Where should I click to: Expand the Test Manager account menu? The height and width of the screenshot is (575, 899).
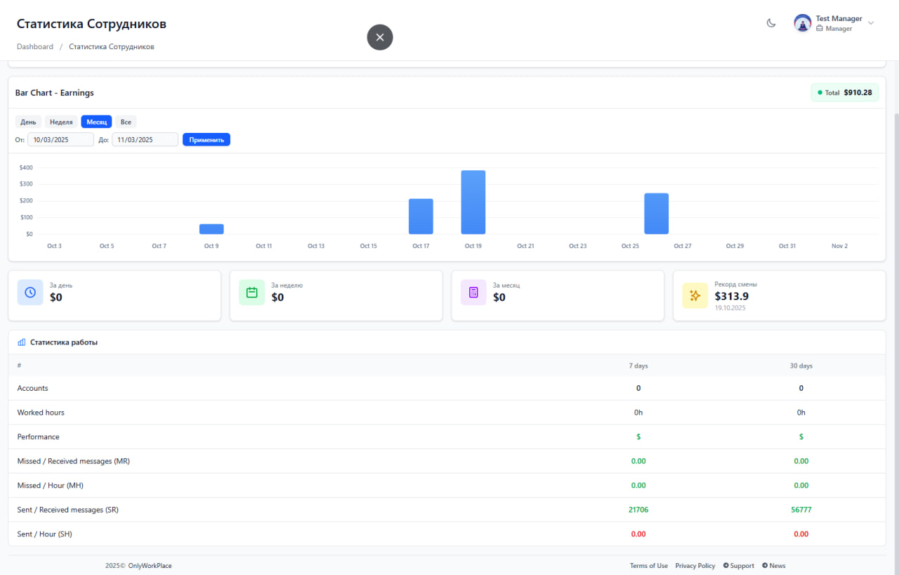click(x=871, y=22)
